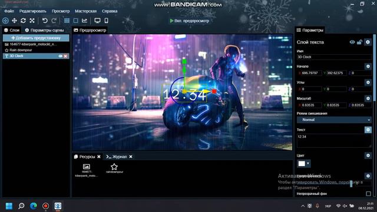Delete the 3D Clock layer with red X

65,56
